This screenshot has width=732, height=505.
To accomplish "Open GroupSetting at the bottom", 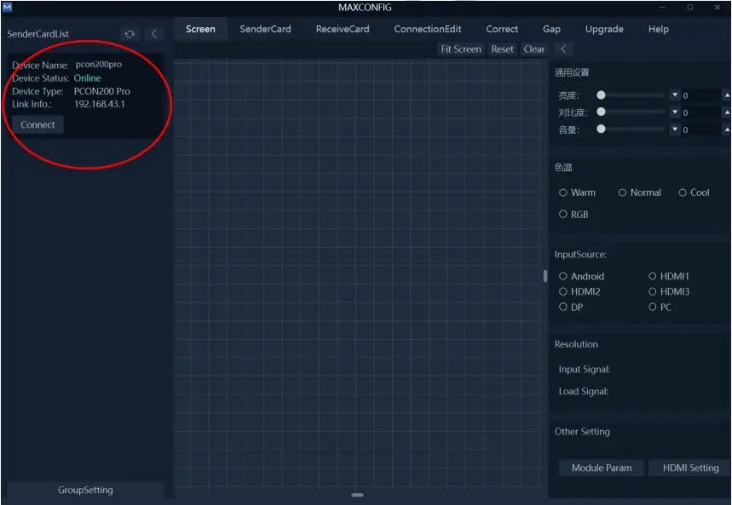I will (x=85, y=490).
